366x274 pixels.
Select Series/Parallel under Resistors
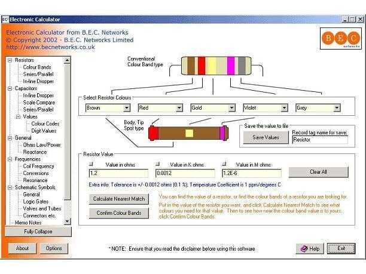(38, 75)
